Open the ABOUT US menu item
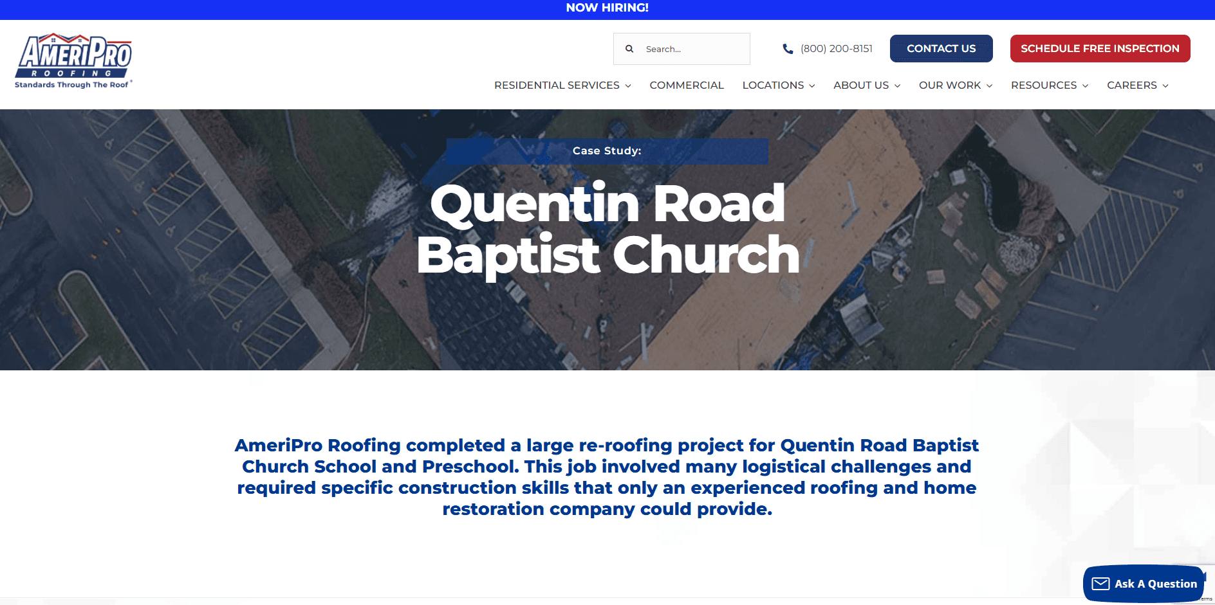Screen dimensions: 1215x605 point(861,86)
